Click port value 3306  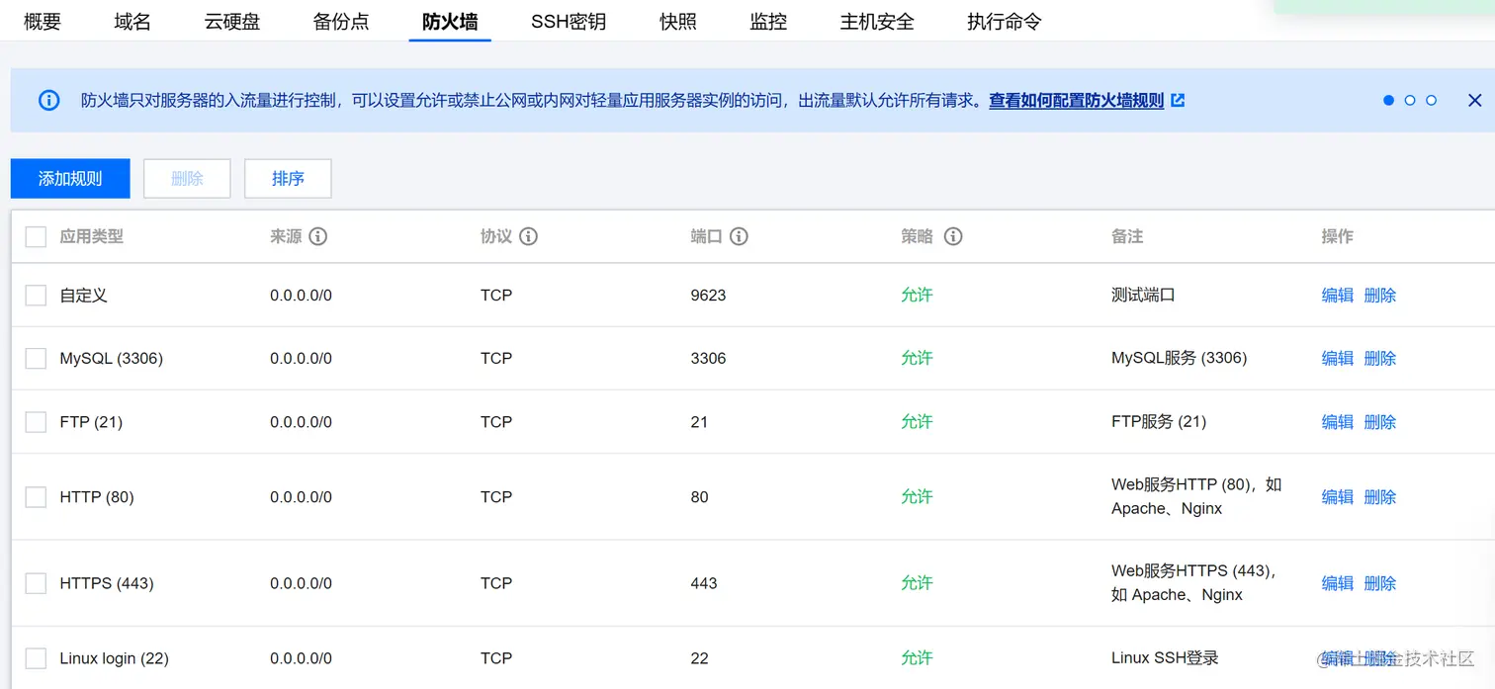click(x=708, y=358)
